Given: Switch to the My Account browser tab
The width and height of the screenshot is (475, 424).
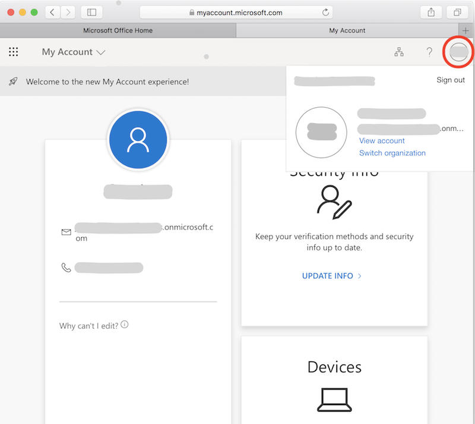Looking at the screenshot, I should point(347,30).
